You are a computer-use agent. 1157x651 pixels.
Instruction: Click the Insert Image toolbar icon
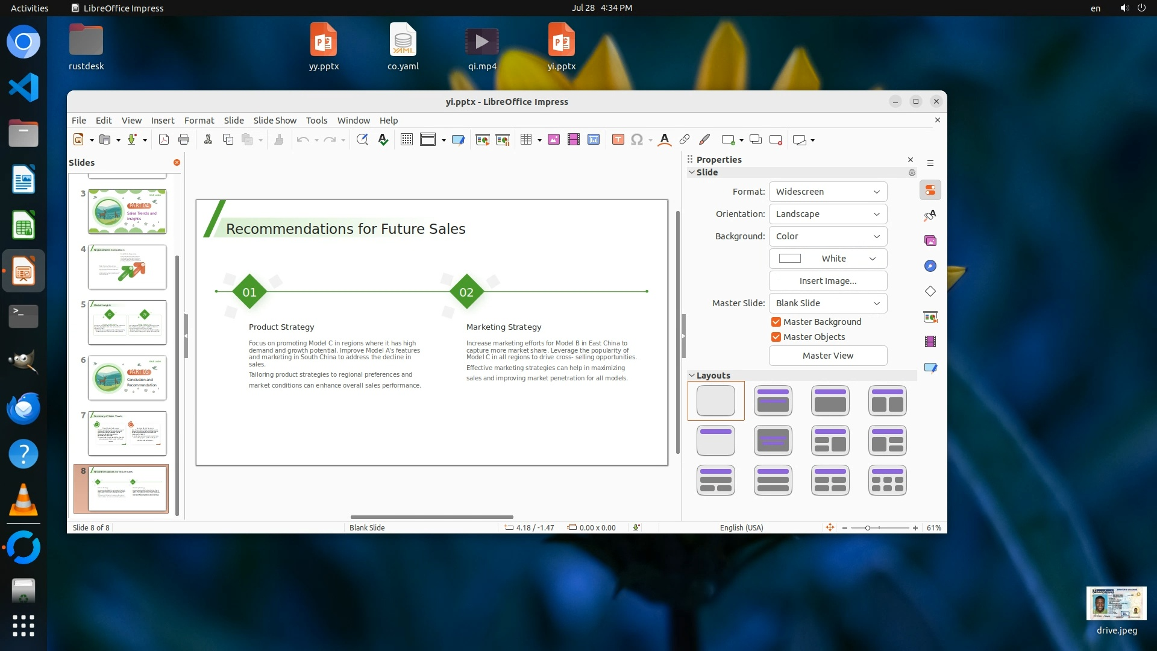pyautogui.click(x=554, y=140)
